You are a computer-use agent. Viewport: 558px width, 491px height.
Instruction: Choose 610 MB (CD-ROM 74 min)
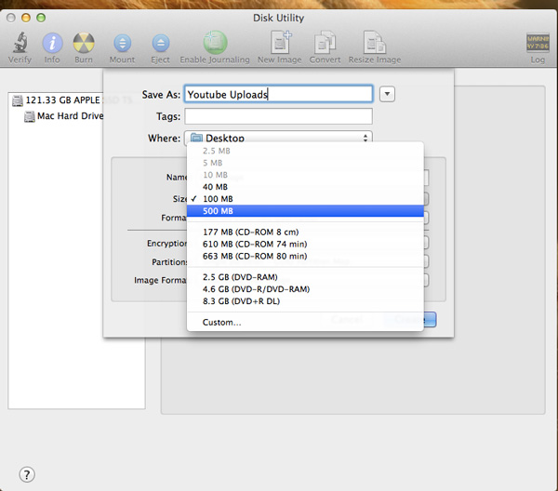305,244
